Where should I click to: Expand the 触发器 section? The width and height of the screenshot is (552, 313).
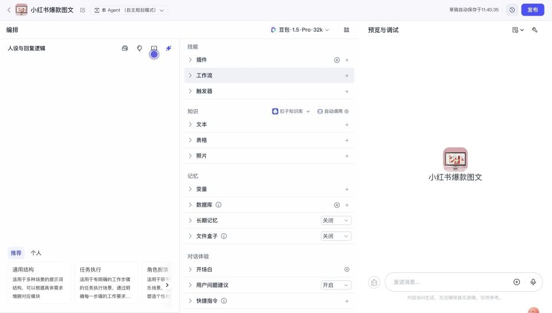pos(190,91)
